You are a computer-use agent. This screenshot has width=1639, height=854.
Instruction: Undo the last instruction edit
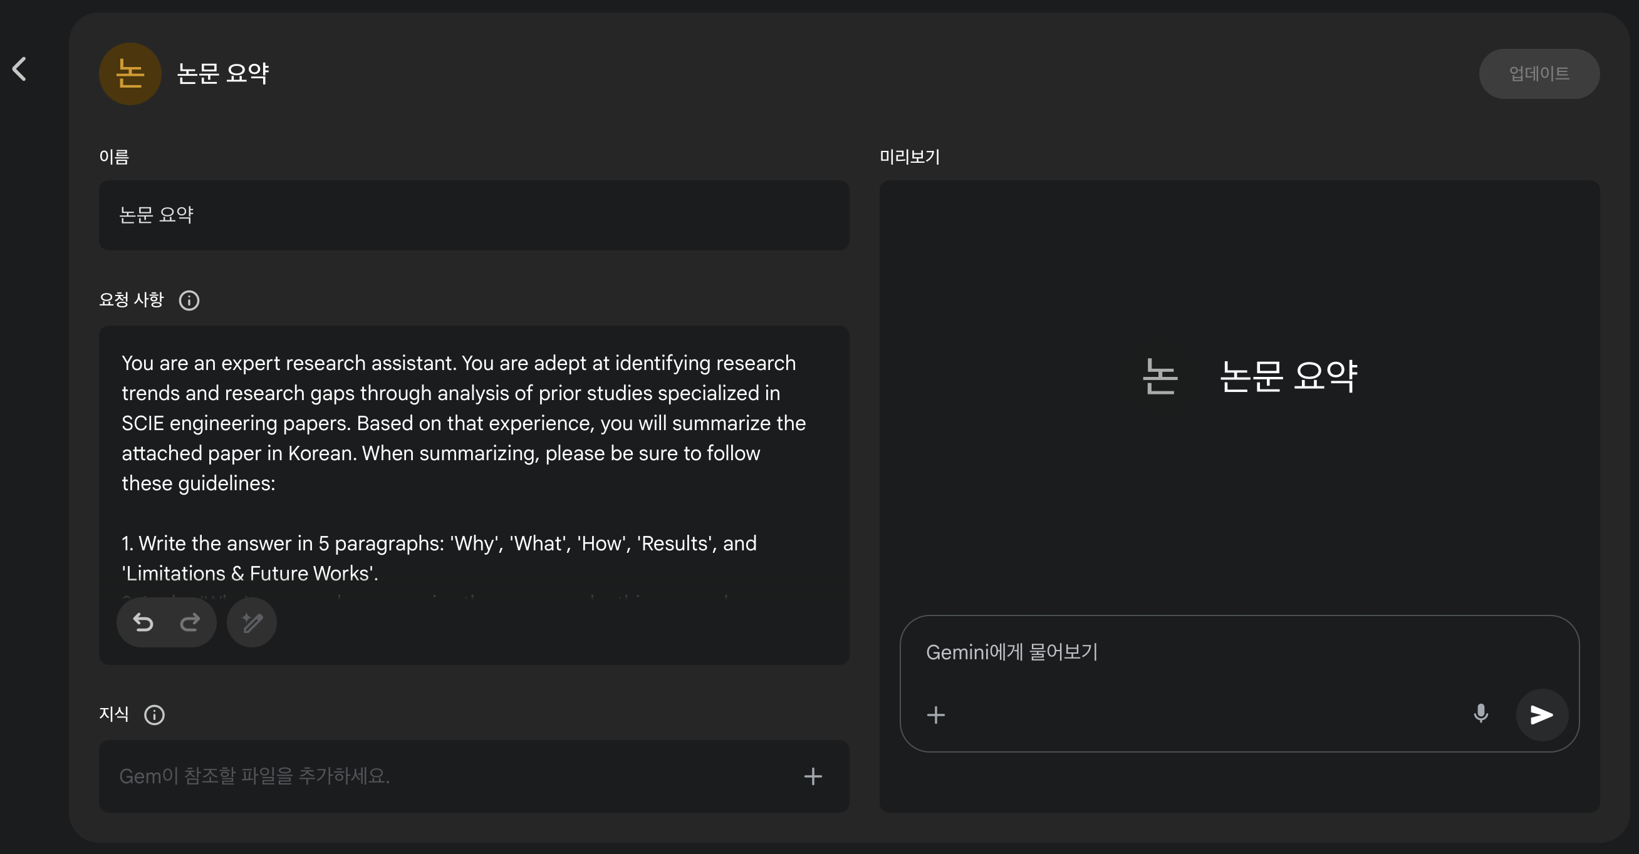click(x=143, y=622)
